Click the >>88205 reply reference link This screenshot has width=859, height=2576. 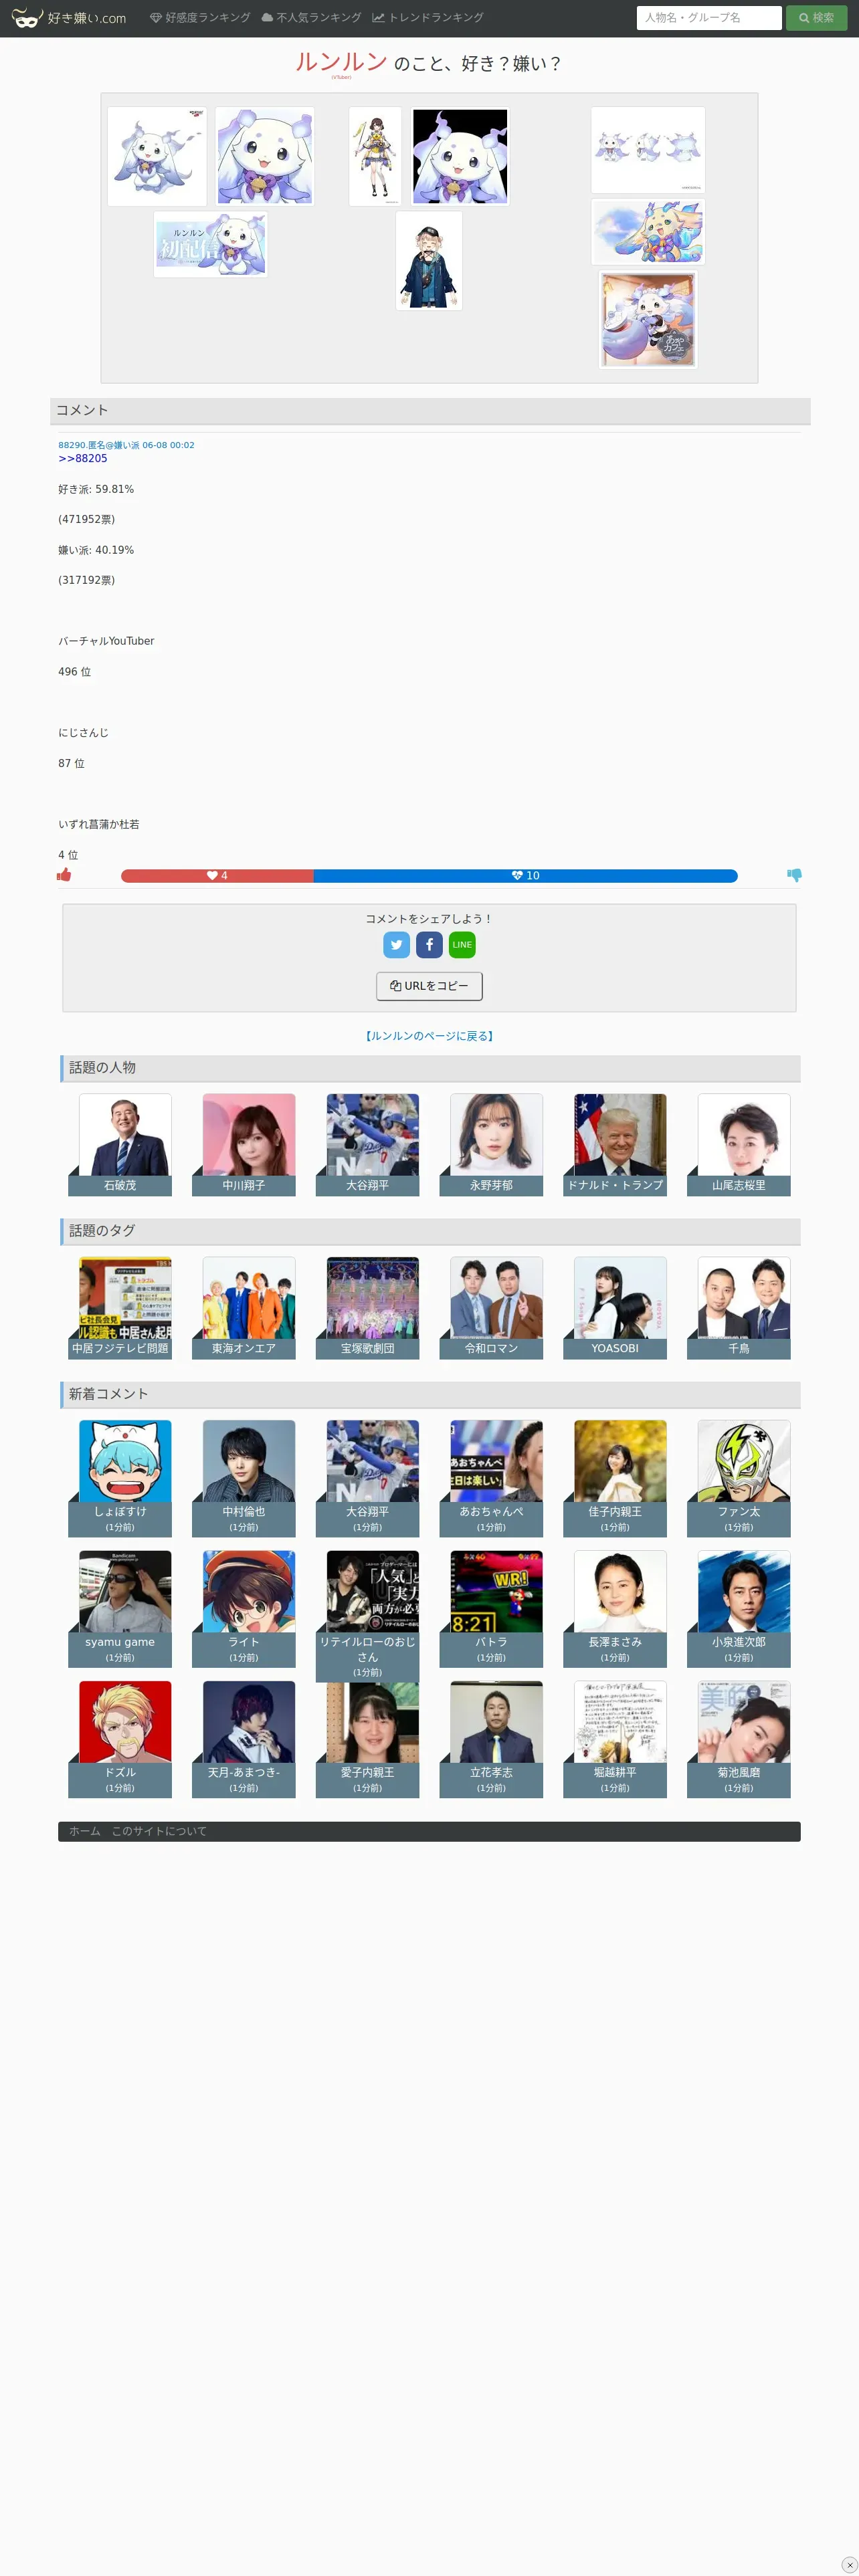pyautogui.click(x=83, y=458)
